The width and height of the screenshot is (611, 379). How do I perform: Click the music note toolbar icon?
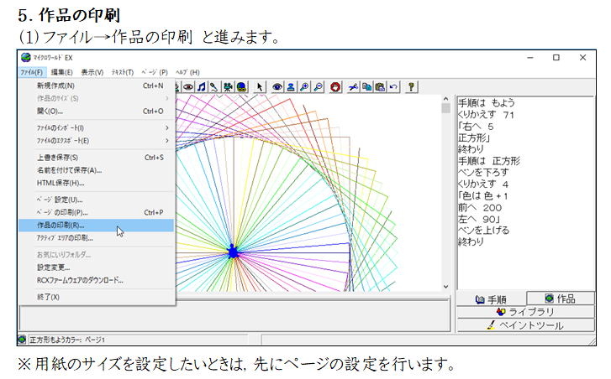pyautogui.click(x=202, y=87)
